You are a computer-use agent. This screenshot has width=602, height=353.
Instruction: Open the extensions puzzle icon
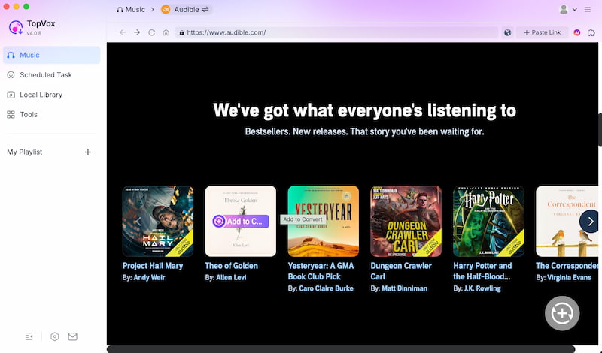pyautogui.click(x=591, y=32)
